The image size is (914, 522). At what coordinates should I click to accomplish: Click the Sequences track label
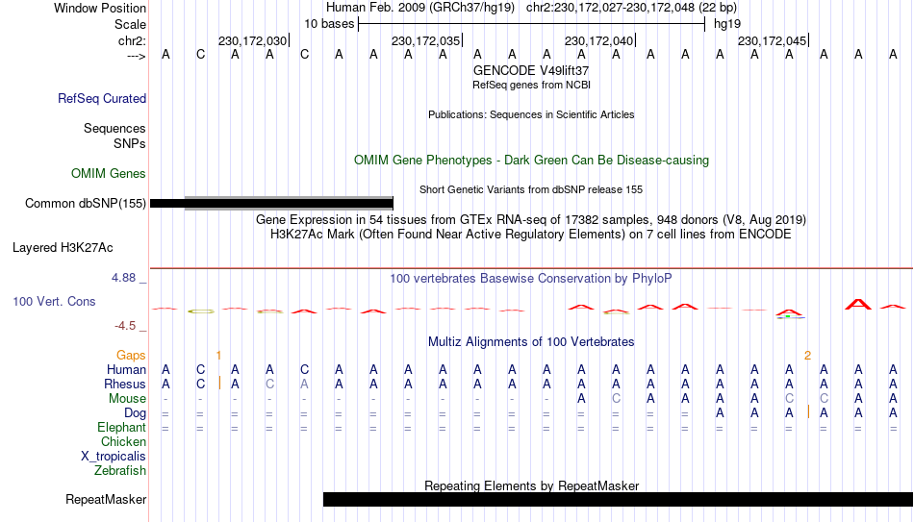click(x=114, y=128)
